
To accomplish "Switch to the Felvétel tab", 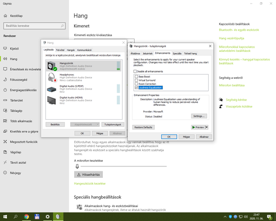I will pyautogui.click(x=60, y=50).
